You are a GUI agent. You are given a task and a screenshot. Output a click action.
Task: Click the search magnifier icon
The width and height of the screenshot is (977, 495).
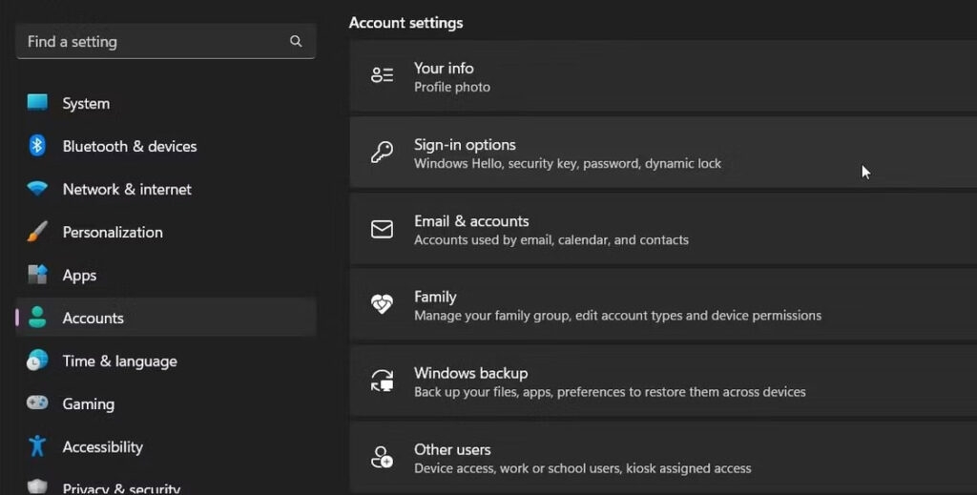(x=296, y=41)
